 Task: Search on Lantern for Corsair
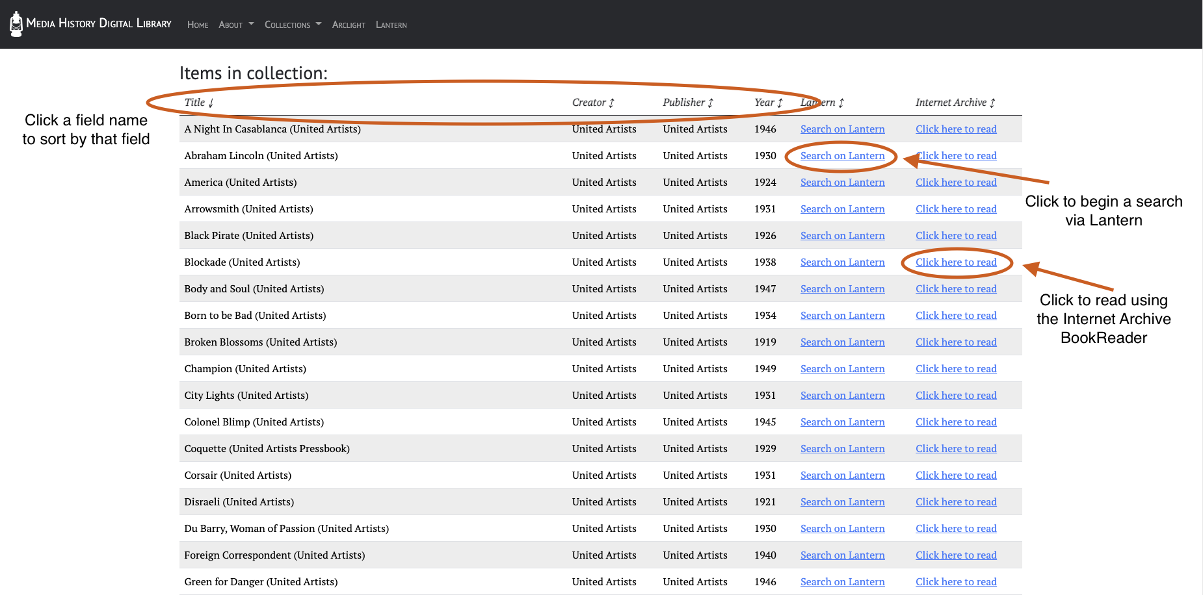click(x=842, y=475)
